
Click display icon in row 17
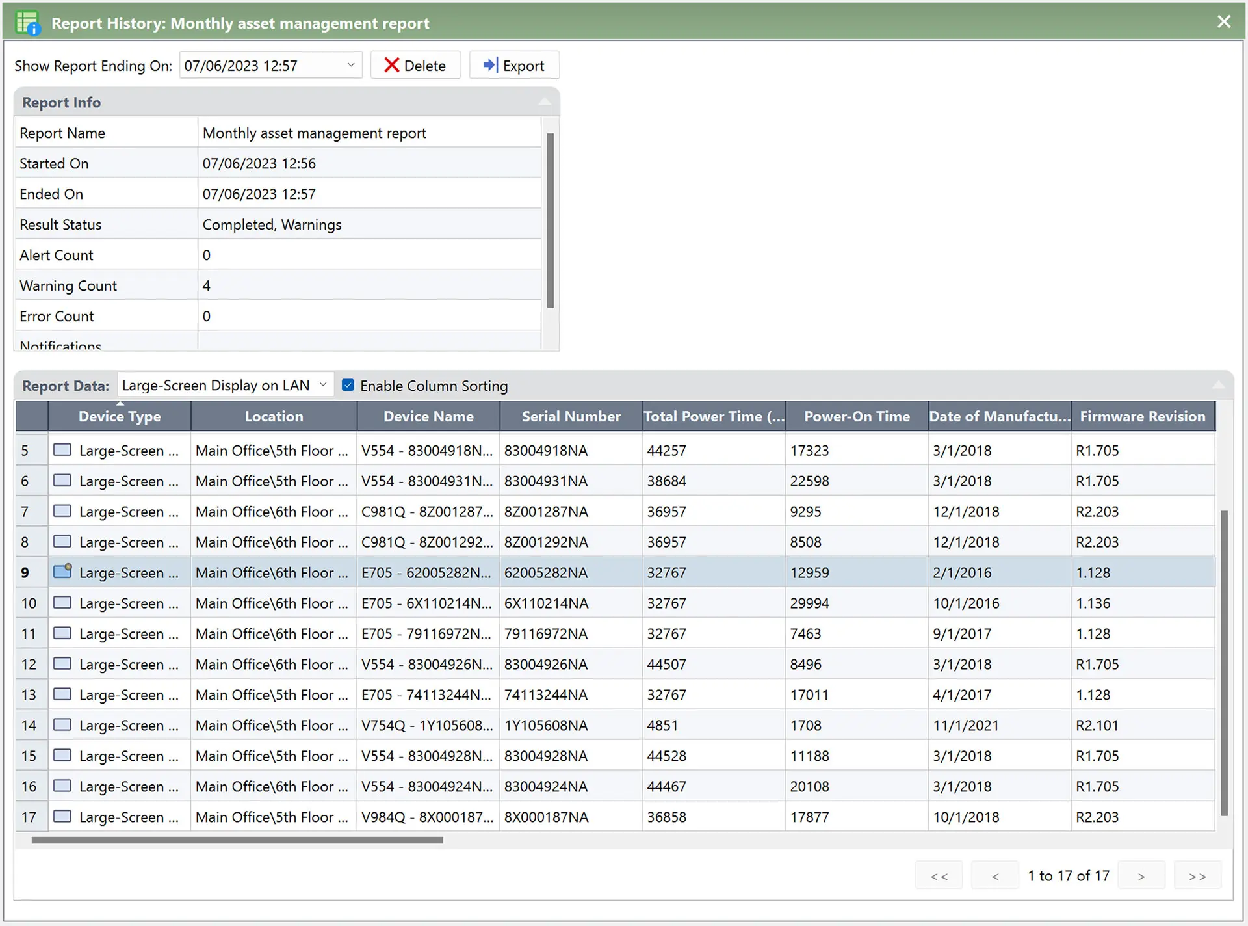coord(62,816)
